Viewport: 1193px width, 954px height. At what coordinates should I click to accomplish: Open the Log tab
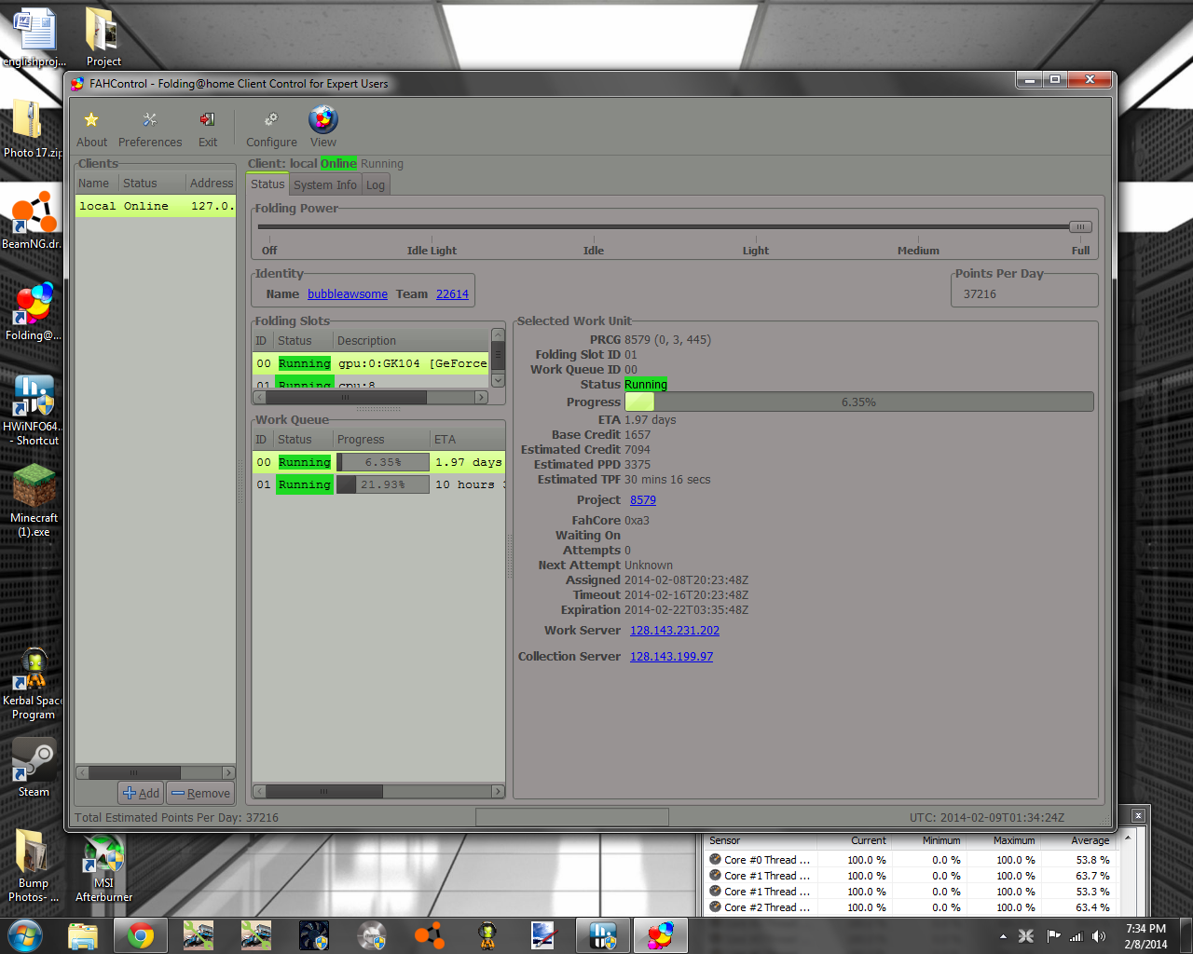pos(376,184)
